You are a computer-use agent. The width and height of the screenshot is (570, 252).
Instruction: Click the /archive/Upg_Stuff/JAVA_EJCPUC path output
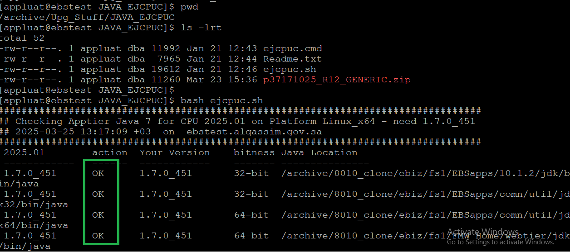tap(87, 17)
